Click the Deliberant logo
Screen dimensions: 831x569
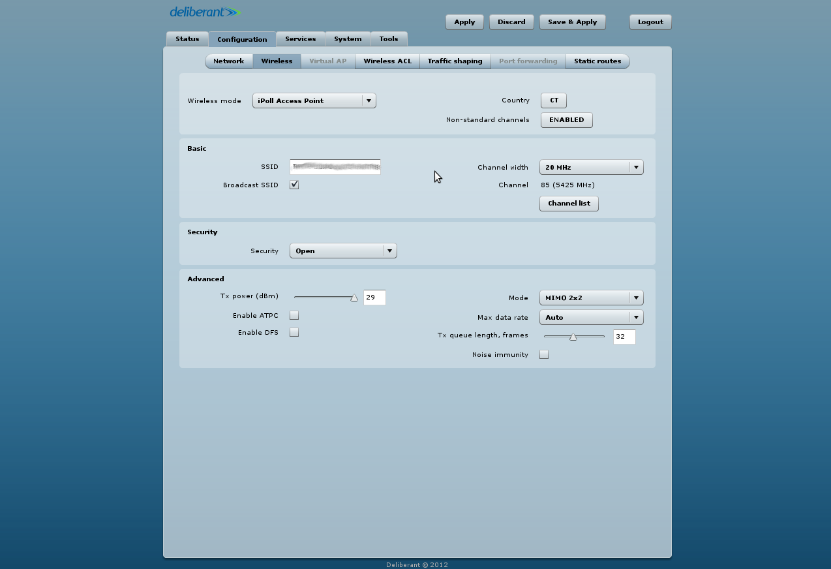(x=205, y=12)
